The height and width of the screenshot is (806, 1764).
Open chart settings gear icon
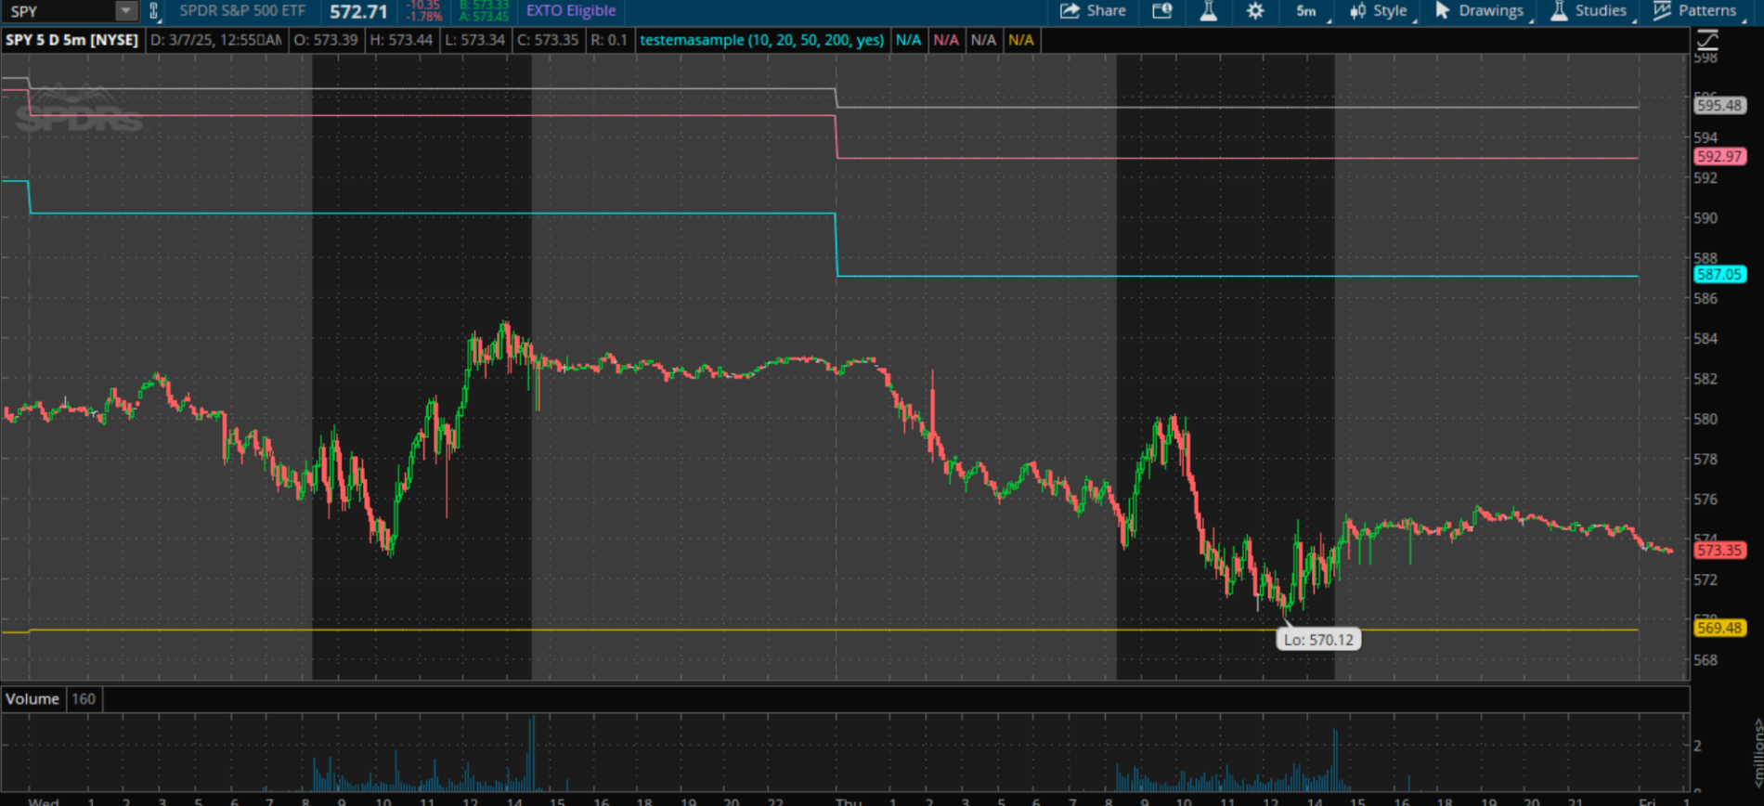pyautogui.click(x=1254, y=11)
